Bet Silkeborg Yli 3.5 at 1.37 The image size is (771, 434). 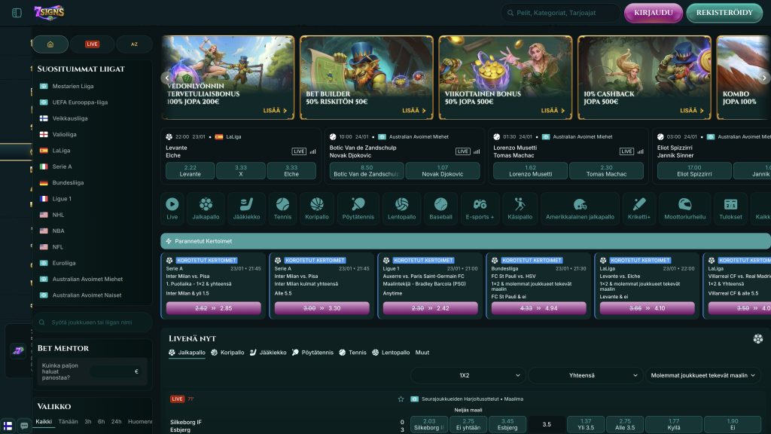coord(586,424)
